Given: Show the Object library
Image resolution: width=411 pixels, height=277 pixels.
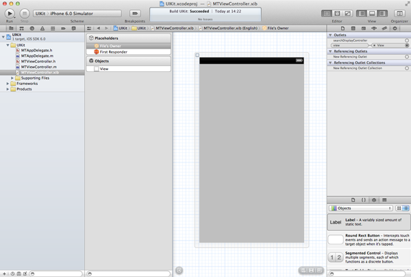Looking at the screenshot, I should click(374, 200).
